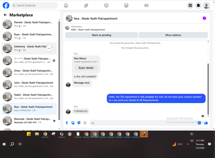Go to the Home feed icon
Screen dimensions: 215x158
66,6
